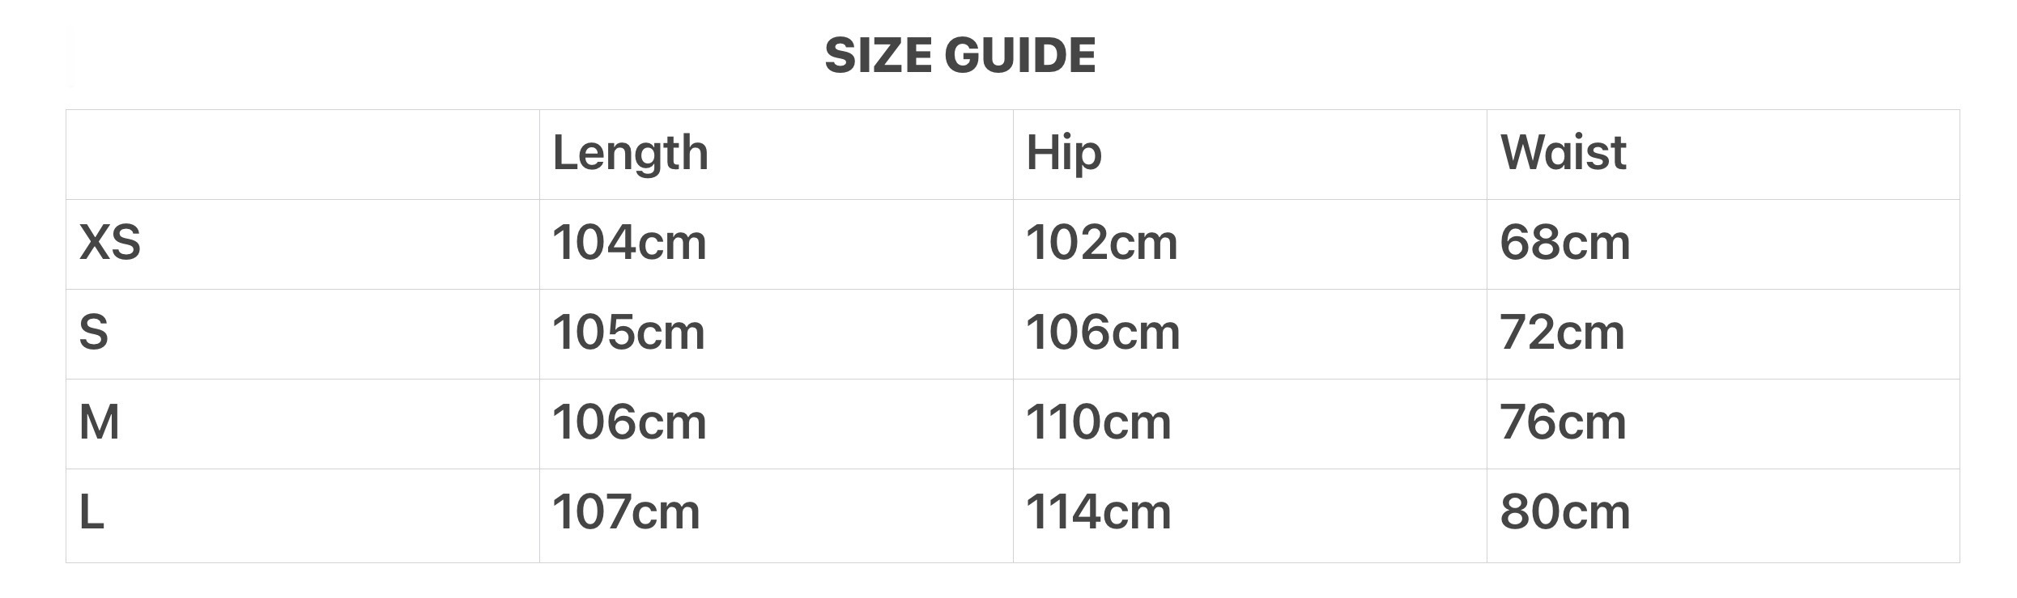
Task: Select the Hip column header
Action: [x=1063, y=153]
